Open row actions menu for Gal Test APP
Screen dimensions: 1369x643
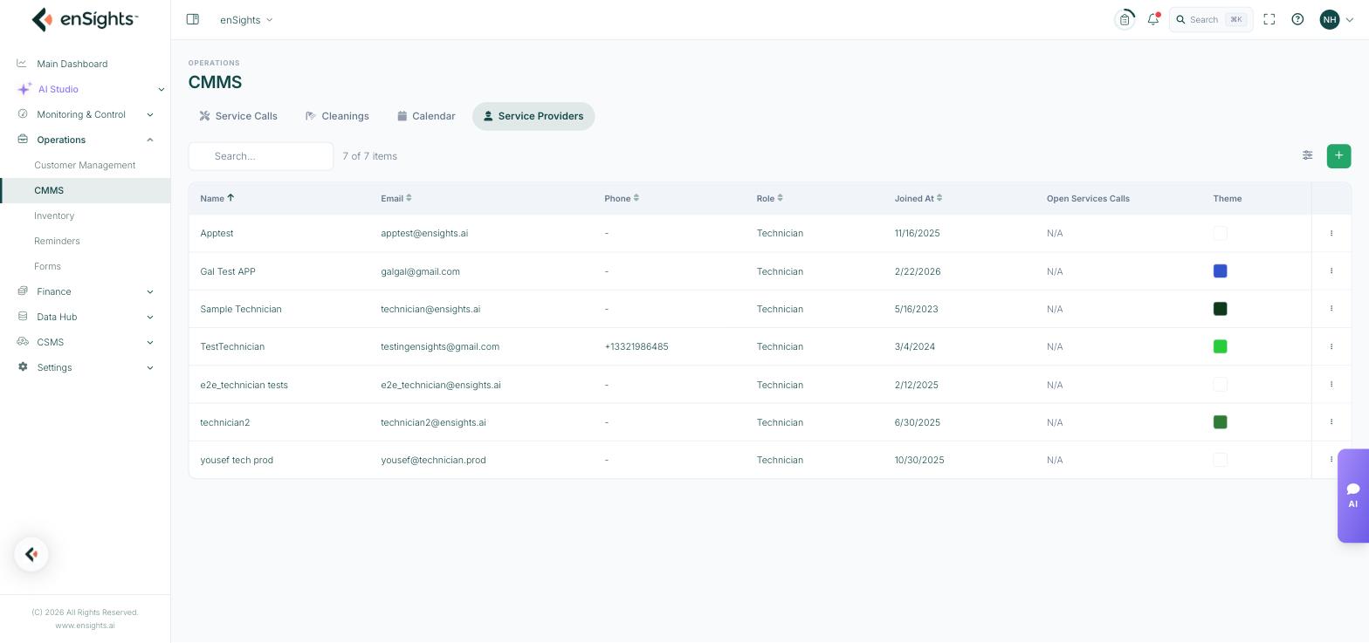[1331, 271]
